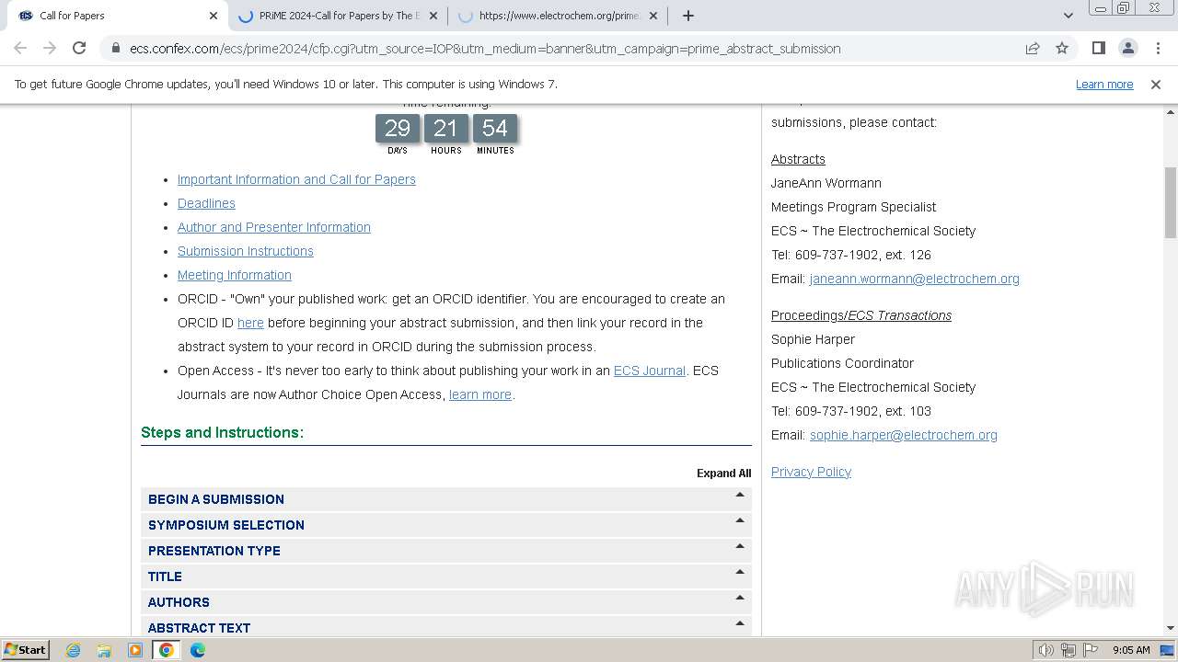Click the ORCID 'here' link
The image size is (1178, 662).
click(250, 323)
